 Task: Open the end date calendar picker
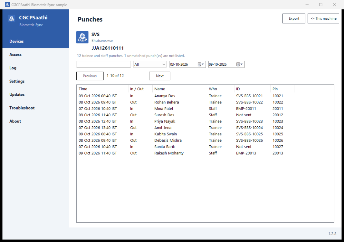point(240,64)
